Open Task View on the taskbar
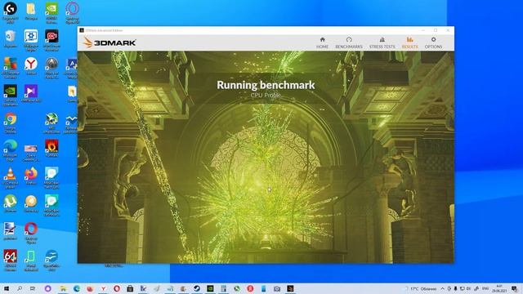Viewport: 523px width, 294px height. point(33,288)
